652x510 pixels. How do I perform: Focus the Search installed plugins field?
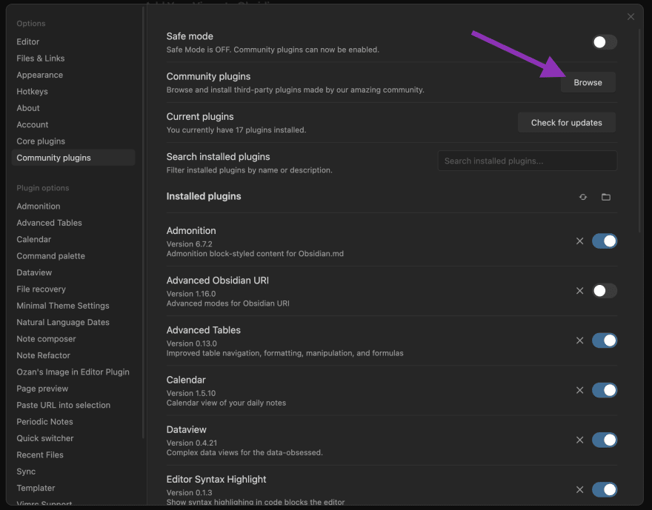[x=528, y=161]
